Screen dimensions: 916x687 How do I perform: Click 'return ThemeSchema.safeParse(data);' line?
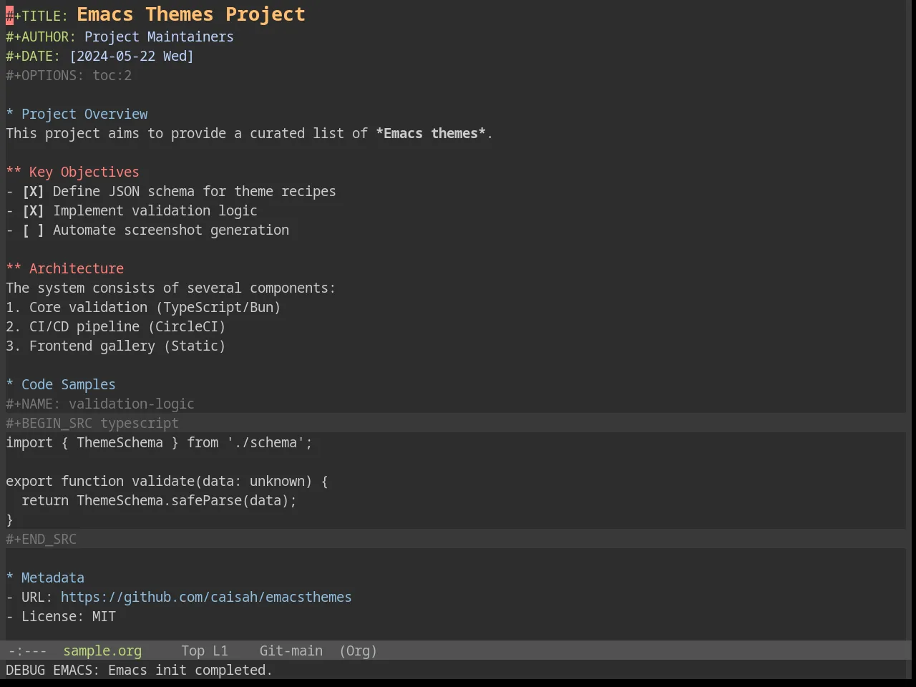click(159, 500)
